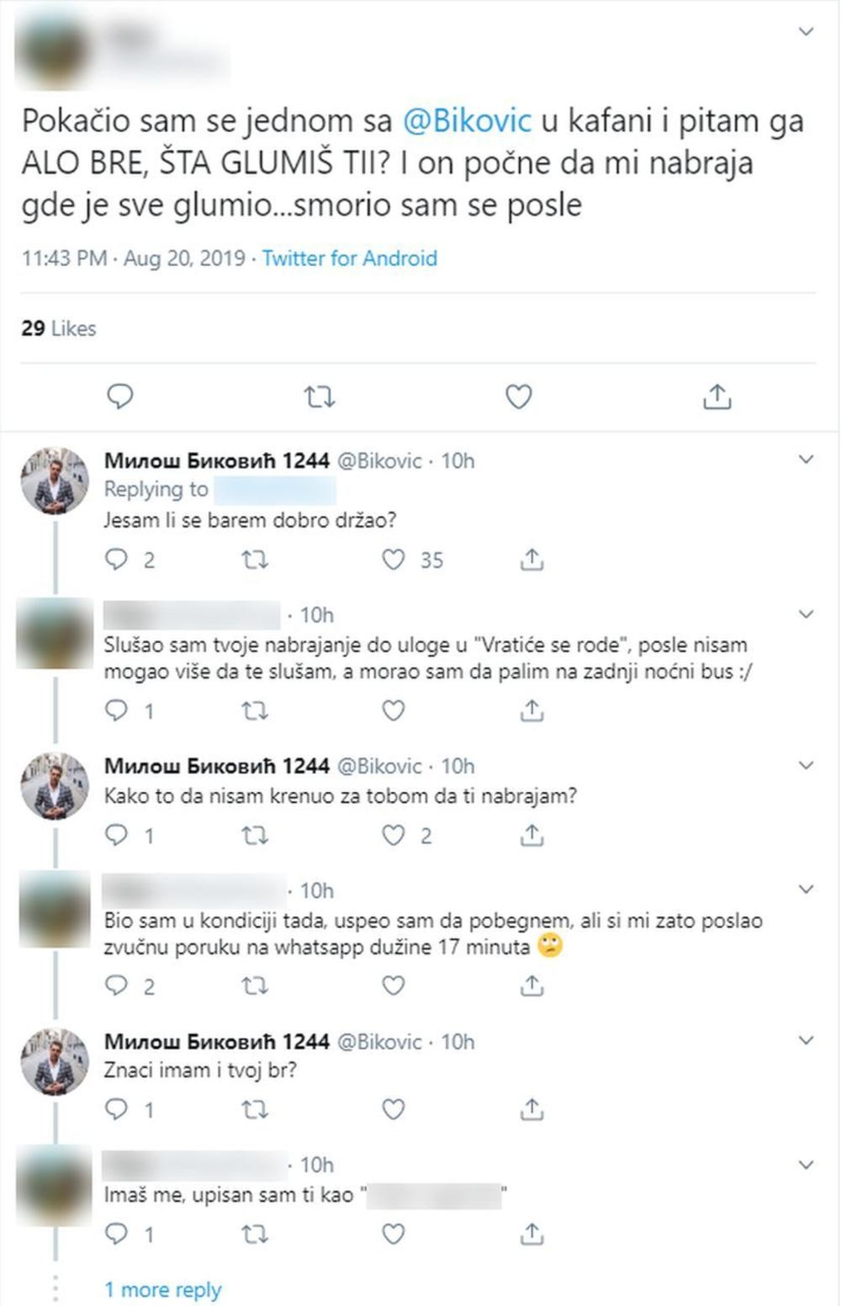Like the reply "Jesam li se barem dobro držao?"
Viewport: 841px width, 1306px height.
[394, 560]
